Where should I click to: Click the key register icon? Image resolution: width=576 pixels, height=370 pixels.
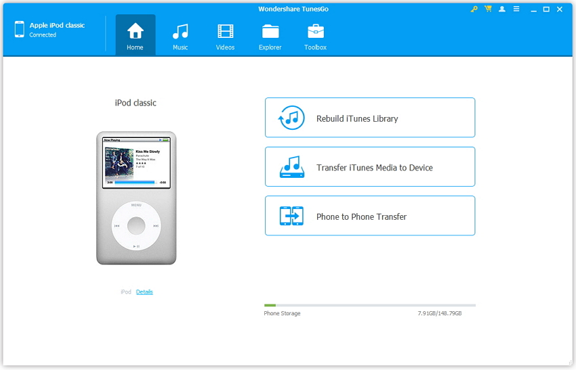474,9
